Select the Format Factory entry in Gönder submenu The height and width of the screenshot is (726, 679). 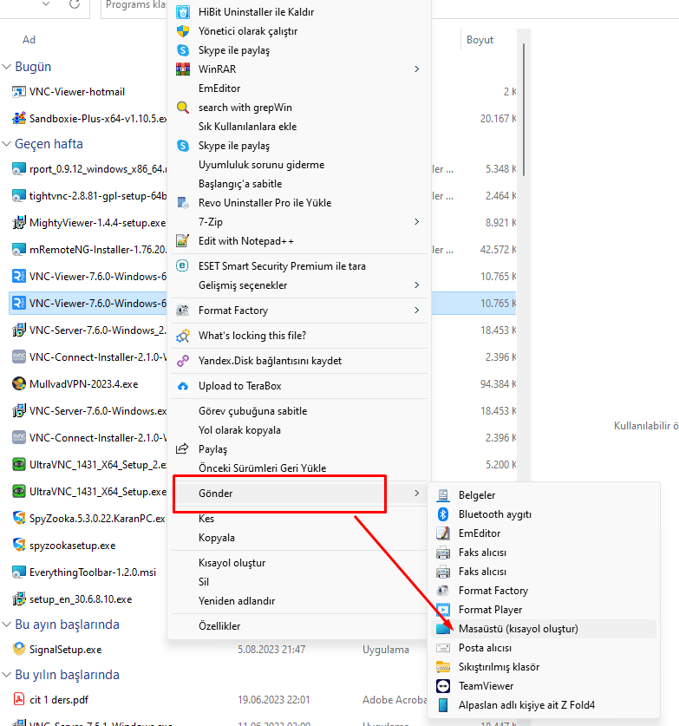544,591
